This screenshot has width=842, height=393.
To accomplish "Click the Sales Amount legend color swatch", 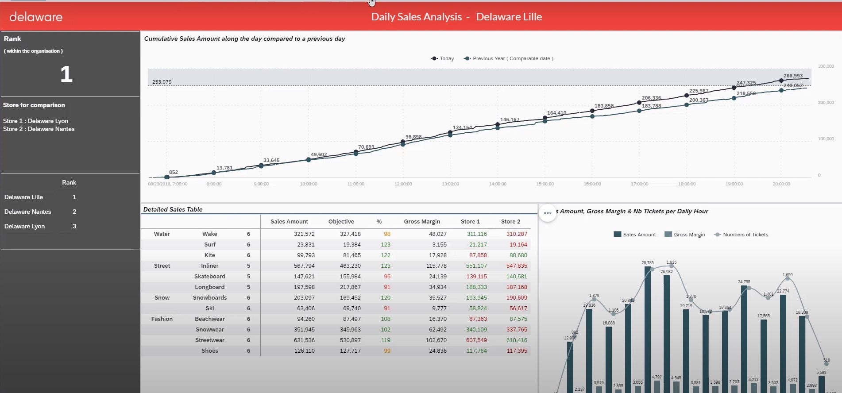I will (x=617, y=235).
